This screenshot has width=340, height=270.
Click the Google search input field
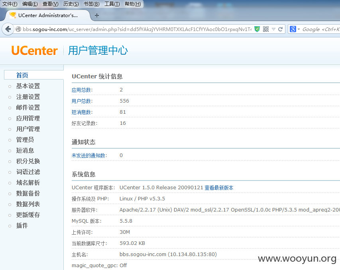pos(321,29)
